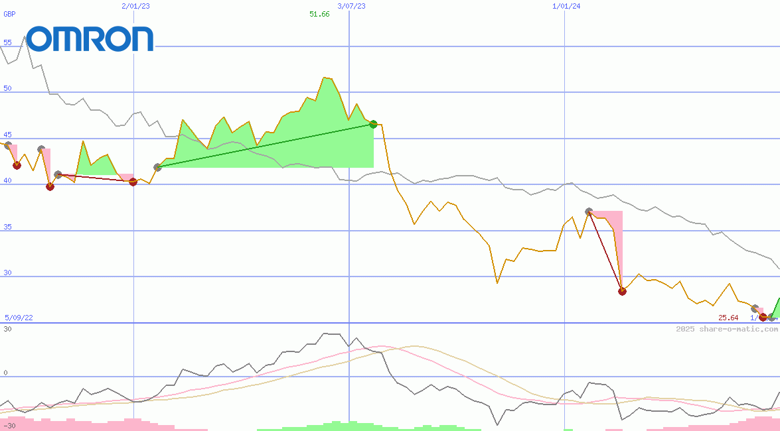Click the -30 oscillator axis label
The image size is (780, 431).
pos(9,426)
